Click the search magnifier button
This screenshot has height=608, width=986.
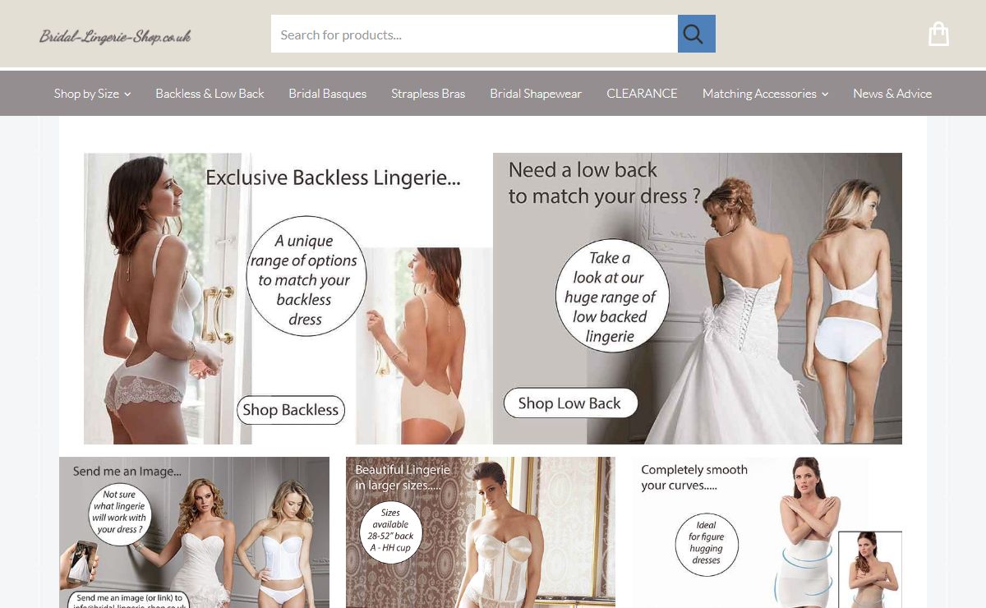(x=696, y=34)
